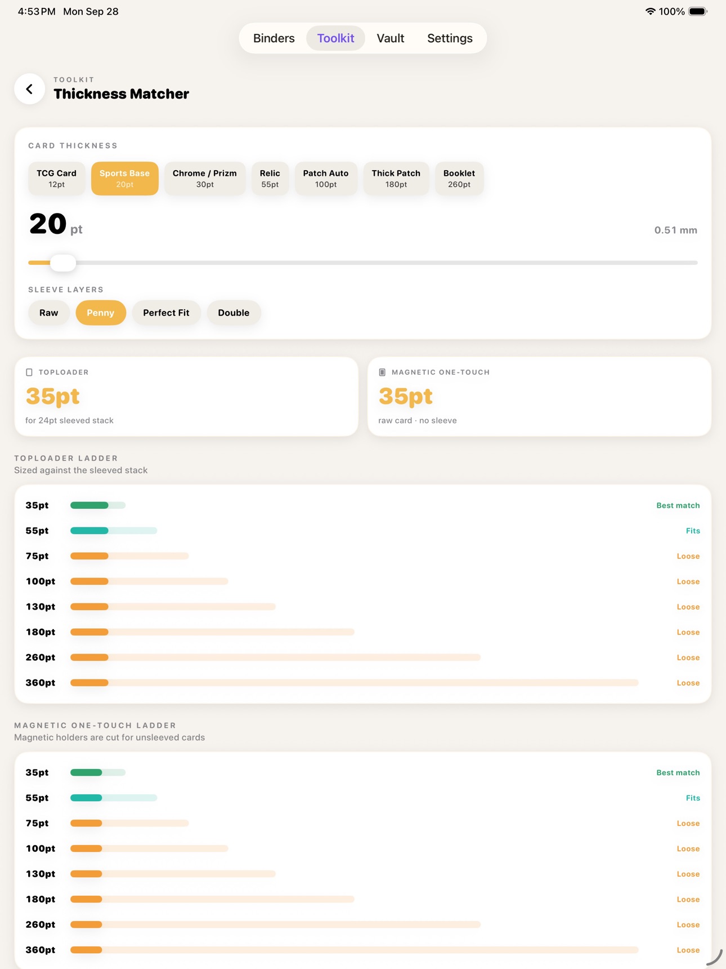This screenshot has width=726, height=969.
Task: Click 'for 24pt sleeved stack' caption
Action: pyautogui.click(x=69, y=420)
